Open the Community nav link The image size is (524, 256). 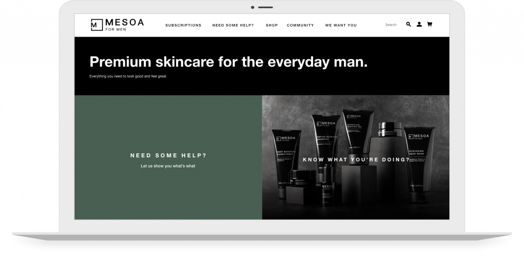[300, 26]
